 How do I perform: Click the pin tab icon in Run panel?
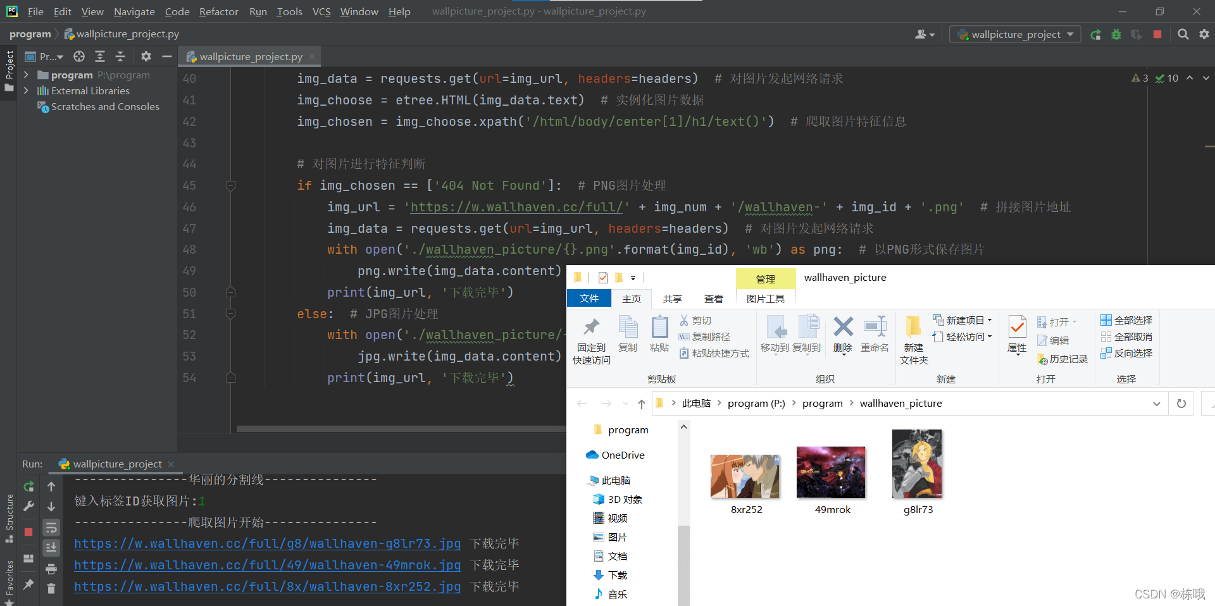tap(28, 584)
